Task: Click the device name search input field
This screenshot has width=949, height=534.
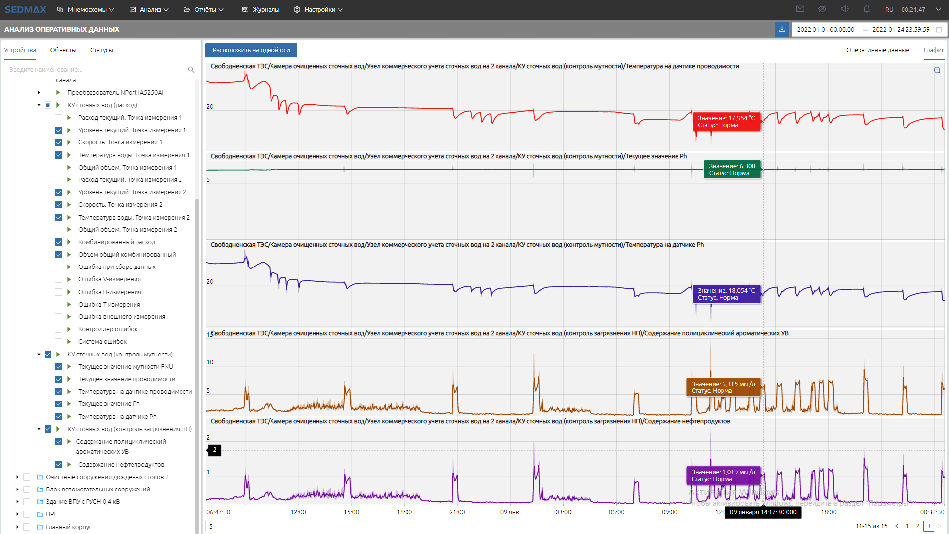Action: point(94,70)
